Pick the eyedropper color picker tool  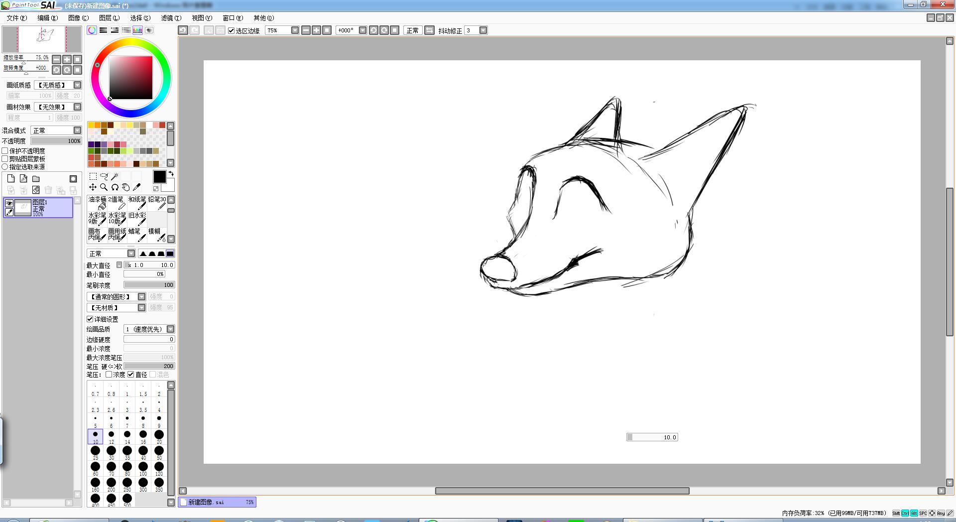137,187
